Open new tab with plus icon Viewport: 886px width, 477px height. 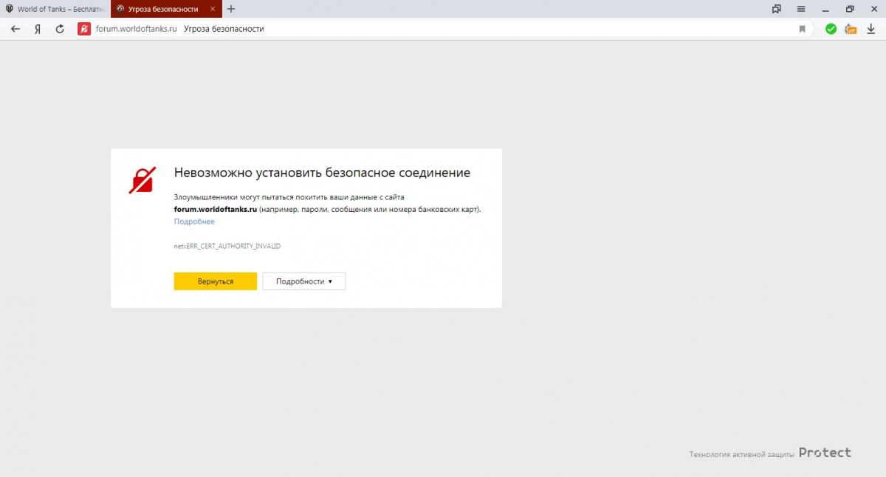pos(231,9)
